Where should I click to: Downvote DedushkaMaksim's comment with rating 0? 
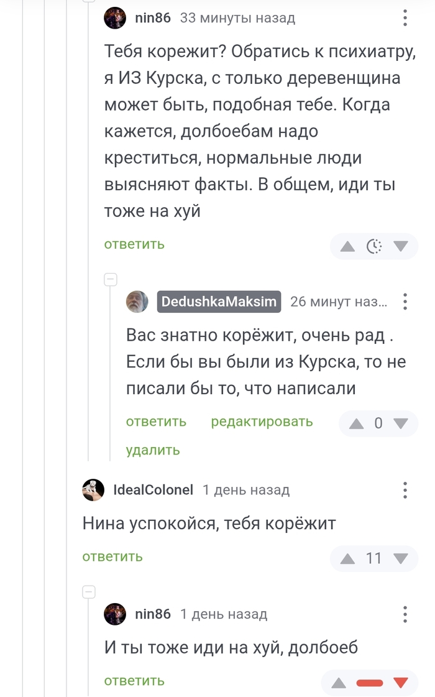pyautogui.click(x=401, y=424)
